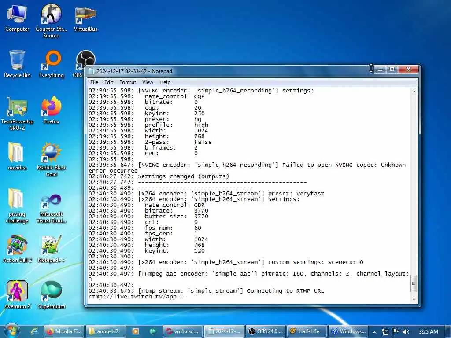Switch to OBS 24.0 taskbar button
This screenshot has height=338, width=451.
pyautogui.click(x=266, y=331)
